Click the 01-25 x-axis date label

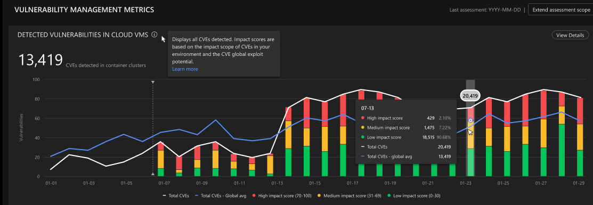coord(503,183)
